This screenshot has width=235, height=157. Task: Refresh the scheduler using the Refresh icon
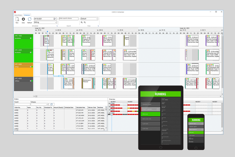(x=30, y=19)
